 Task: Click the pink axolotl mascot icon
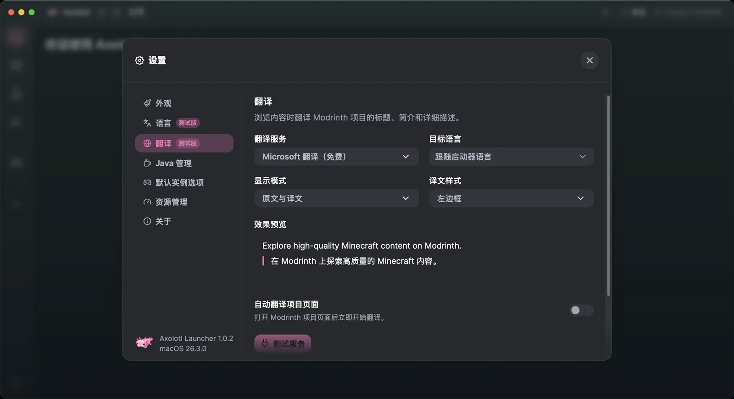(x=144, y=342)
